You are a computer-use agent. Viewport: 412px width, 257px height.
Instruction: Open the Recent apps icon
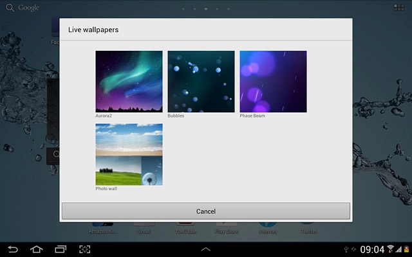(x=61, y=249)
